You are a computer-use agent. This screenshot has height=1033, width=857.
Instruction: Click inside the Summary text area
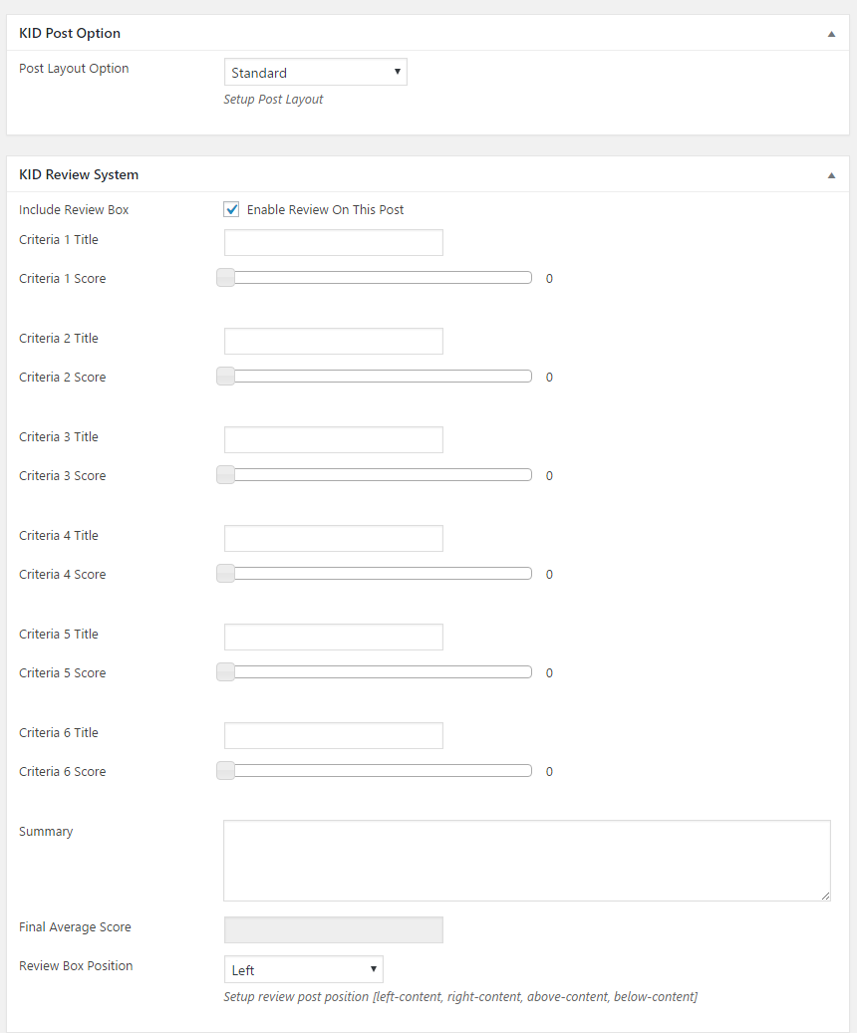pyautogui.click(x=526, y=861)
